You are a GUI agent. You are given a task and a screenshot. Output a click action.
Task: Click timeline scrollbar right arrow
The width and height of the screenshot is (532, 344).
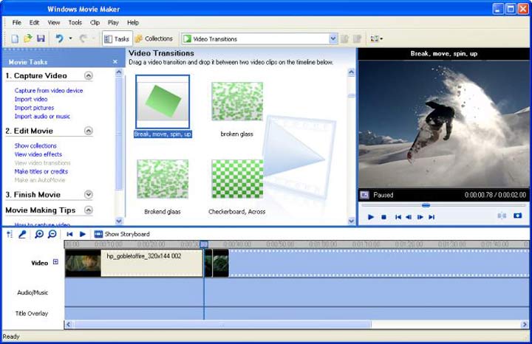(524, 324)
